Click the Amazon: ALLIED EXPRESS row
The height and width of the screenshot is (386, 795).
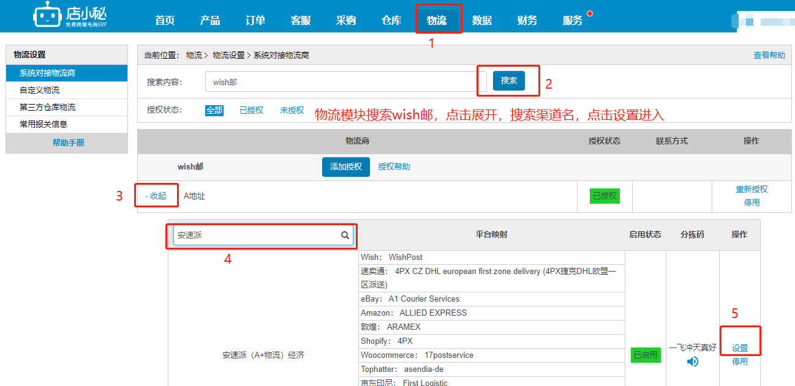492,313
